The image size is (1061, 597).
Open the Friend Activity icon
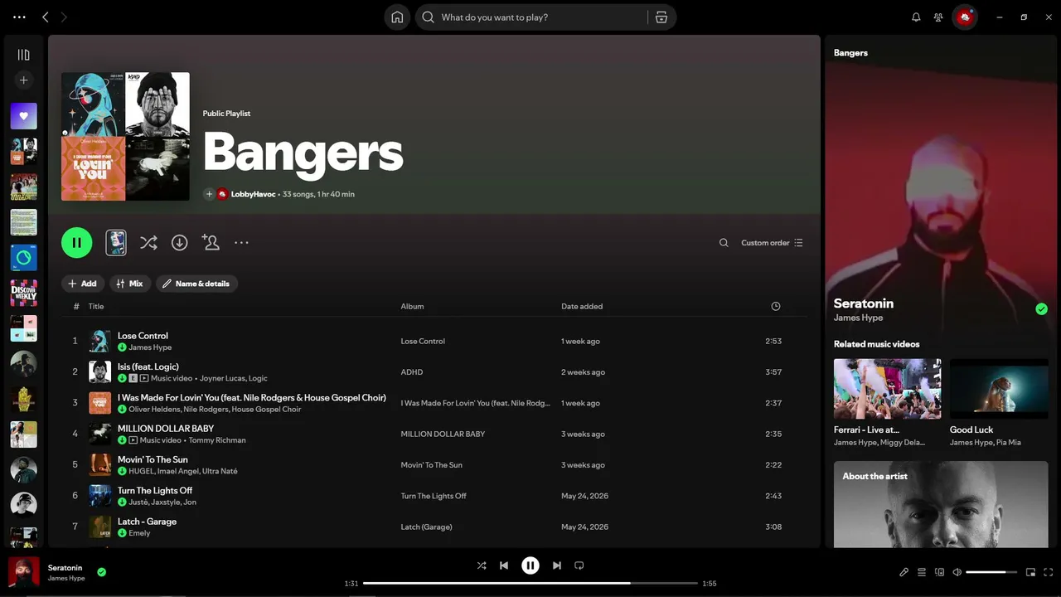click(938, 17)
